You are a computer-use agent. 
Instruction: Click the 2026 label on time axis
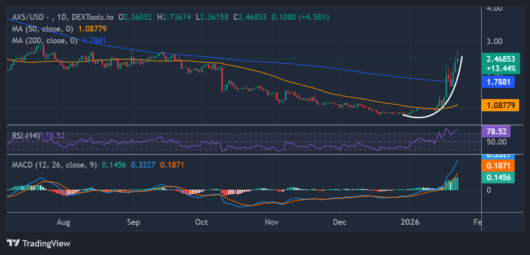click(x=410, y=222)
